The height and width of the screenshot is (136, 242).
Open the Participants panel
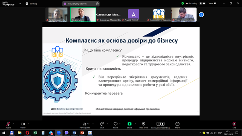click(x=85, y=125)
